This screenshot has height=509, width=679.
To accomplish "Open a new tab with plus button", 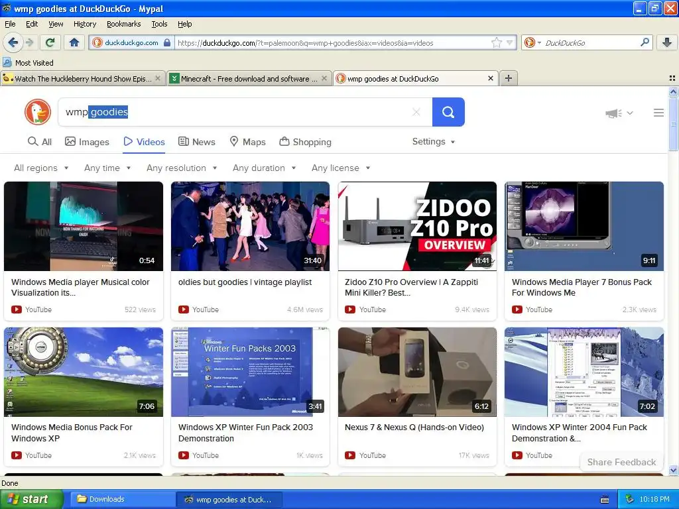I will (509, 78).
